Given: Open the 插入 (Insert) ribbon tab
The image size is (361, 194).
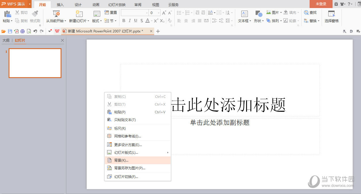Looking at the screenshot, I should pyautogui.click(x=60, y=5).
